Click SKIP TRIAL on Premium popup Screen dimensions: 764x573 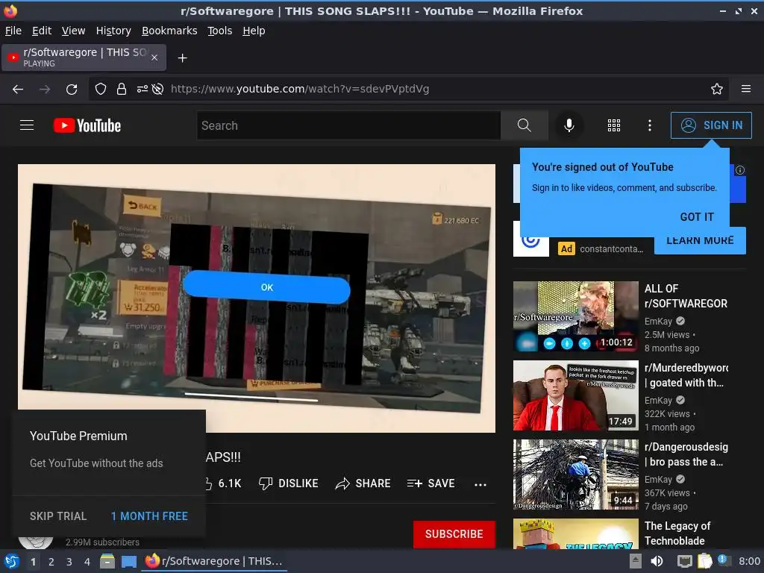(58, 516)
